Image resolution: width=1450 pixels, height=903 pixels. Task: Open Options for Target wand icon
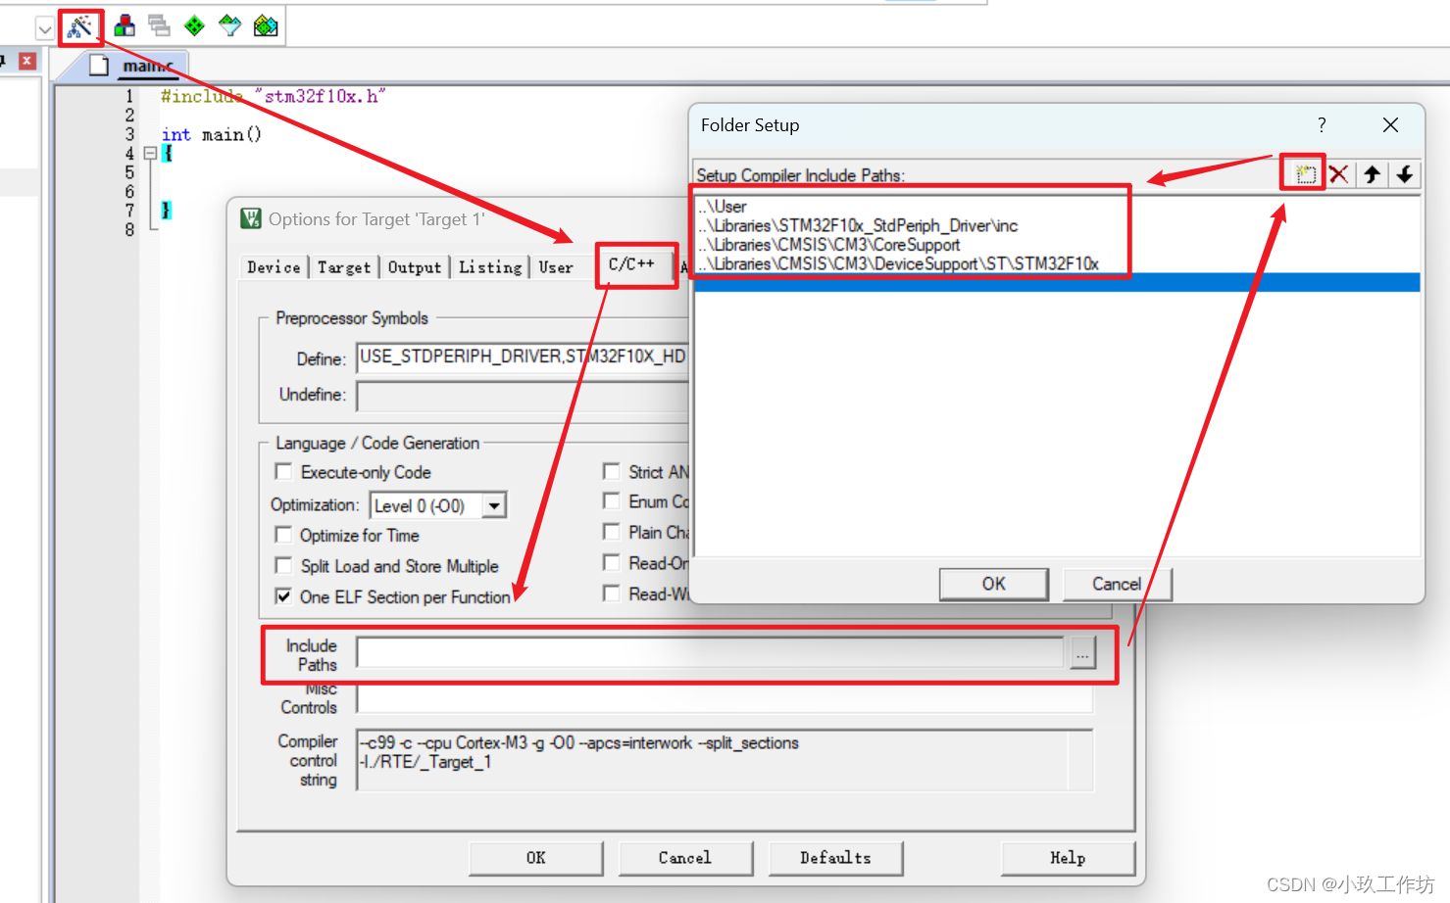pos(80,26)
